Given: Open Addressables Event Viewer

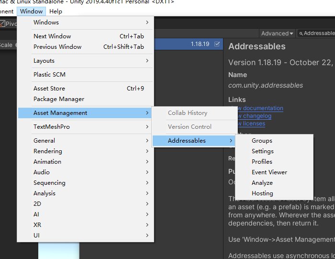Looking at the screenshot, I should [x=274, y=172].
